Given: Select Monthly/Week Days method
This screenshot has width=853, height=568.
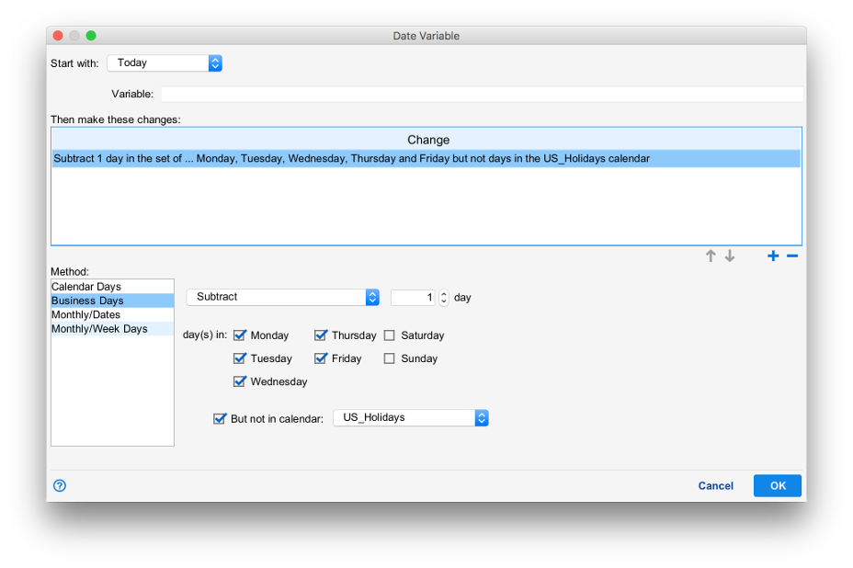Looking at the screenshot, I should coord(99,328).
